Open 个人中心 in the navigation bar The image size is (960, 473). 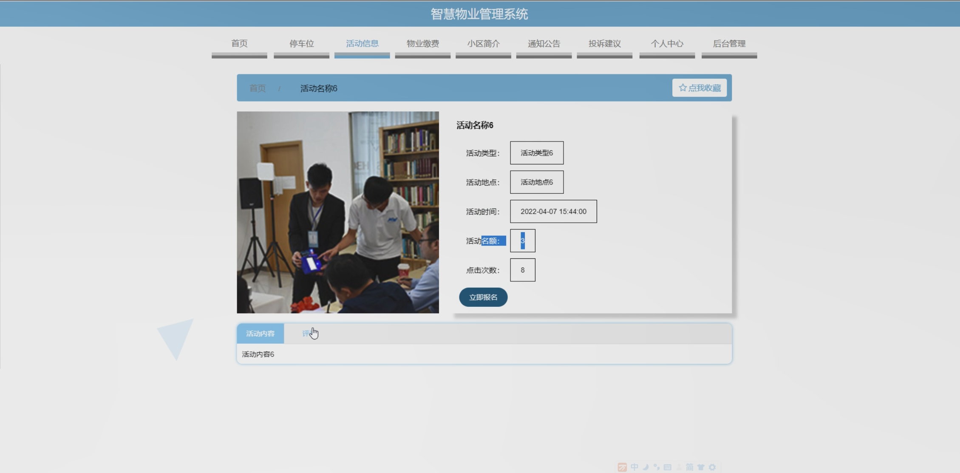[x=667, y=44]
